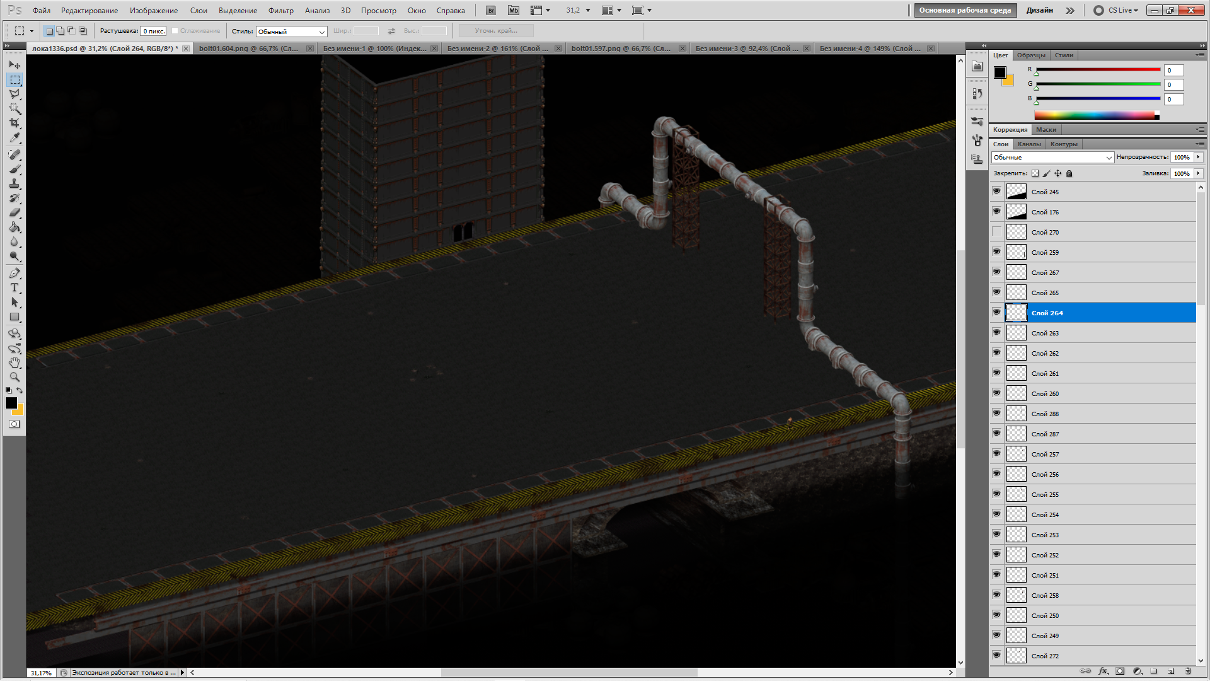Switch to the Каналы tab
The image size is (1210, 681).
click(1029, 144)
